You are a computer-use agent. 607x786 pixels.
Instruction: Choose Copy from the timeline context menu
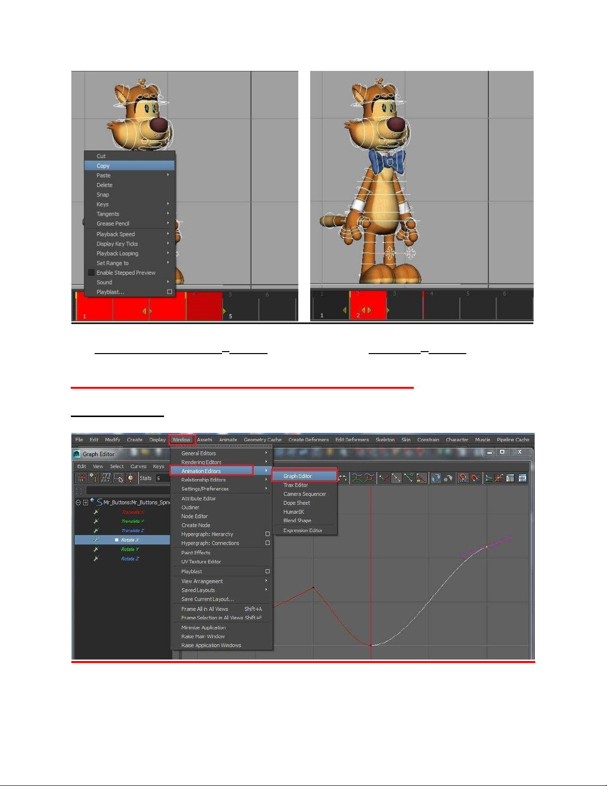coord(103,166)
